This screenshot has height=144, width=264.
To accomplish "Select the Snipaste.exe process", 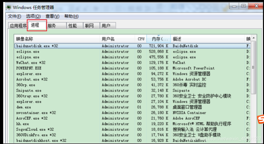I will pyautogui.click(x=133, y=90).
